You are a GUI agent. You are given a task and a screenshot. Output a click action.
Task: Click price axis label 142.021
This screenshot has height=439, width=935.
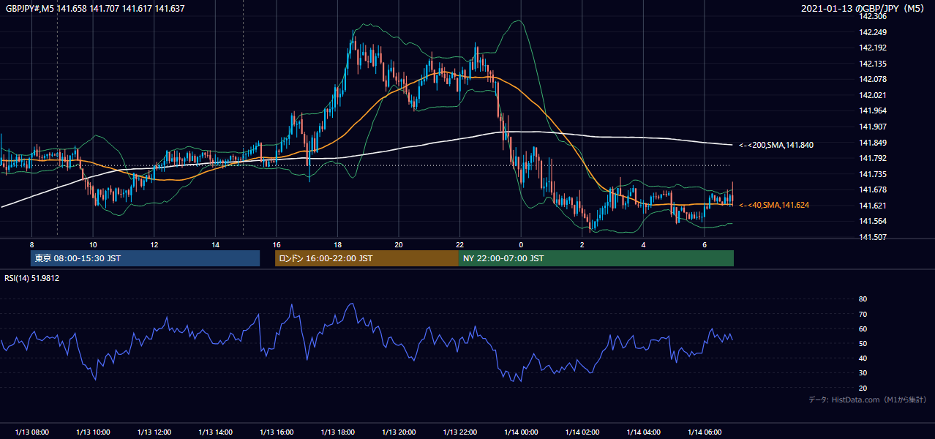point(873,95)
